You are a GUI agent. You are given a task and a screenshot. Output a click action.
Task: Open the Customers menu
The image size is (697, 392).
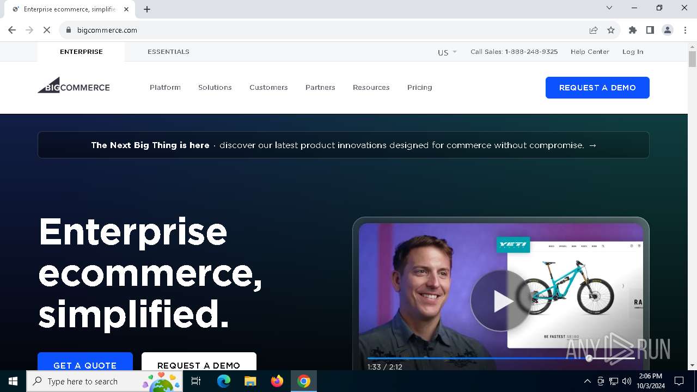click(268, 87)
